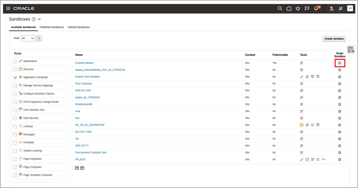Check Manage Service Mappings checkbox

[15, 85]
